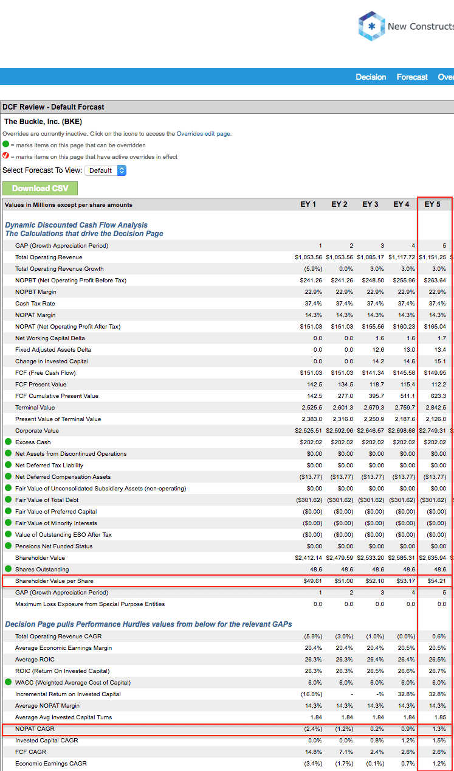The width and height of the screenshot is (454, 771).
Task: Open the Forecast menu
Action: point(412,77)
